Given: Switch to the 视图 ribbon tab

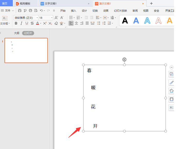Looking at the screenshot, I should [146, 11].
